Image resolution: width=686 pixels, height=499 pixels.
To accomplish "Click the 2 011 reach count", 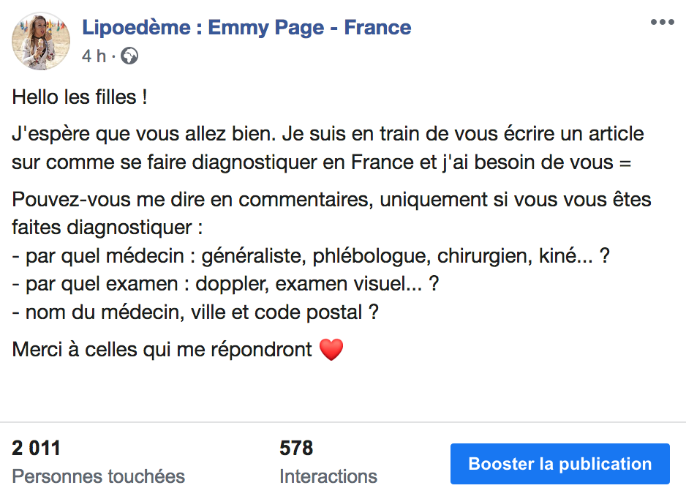I will (x=36, y=448).
